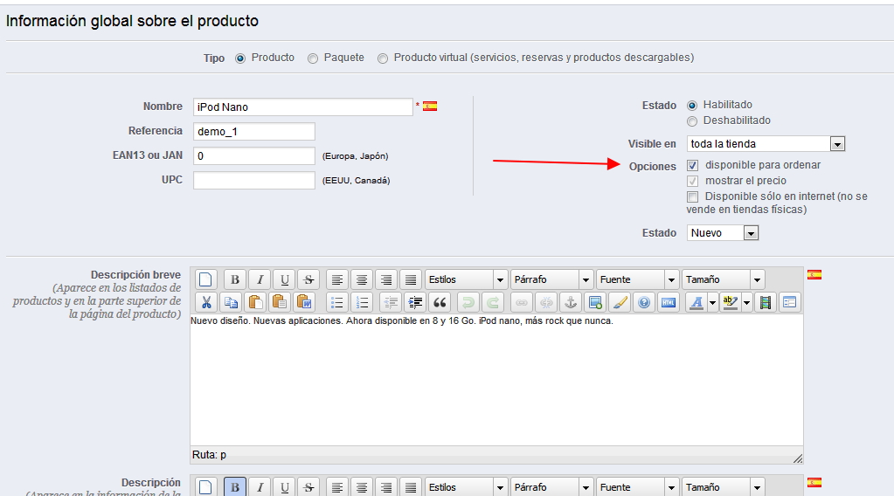Click the editor resize handle corner

click(798, 458)
